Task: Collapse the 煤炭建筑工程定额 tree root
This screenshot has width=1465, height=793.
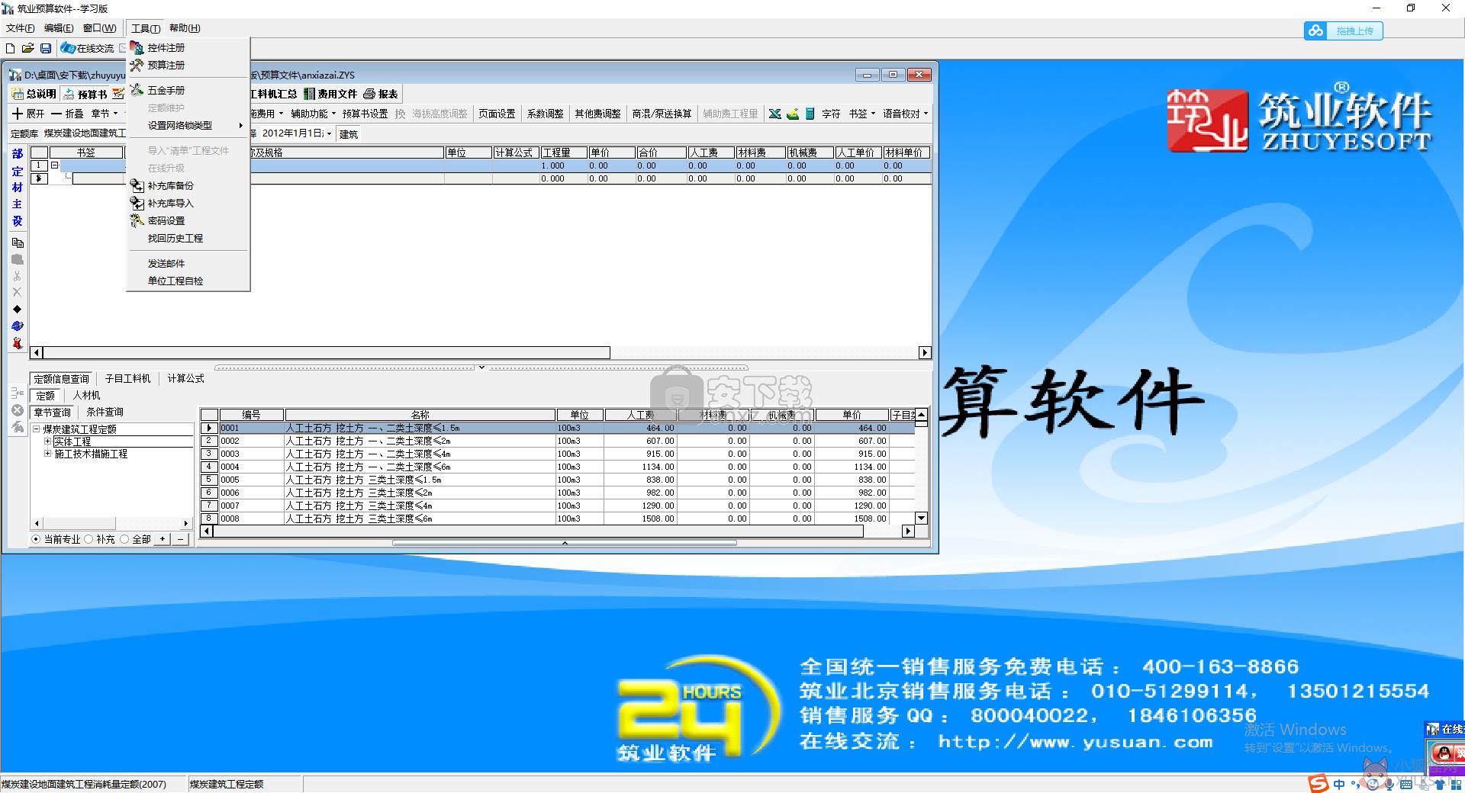Action: (36, 429)
